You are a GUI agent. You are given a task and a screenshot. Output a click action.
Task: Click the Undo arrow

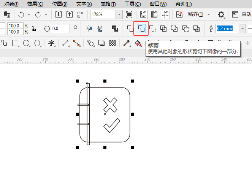(21, 14)
